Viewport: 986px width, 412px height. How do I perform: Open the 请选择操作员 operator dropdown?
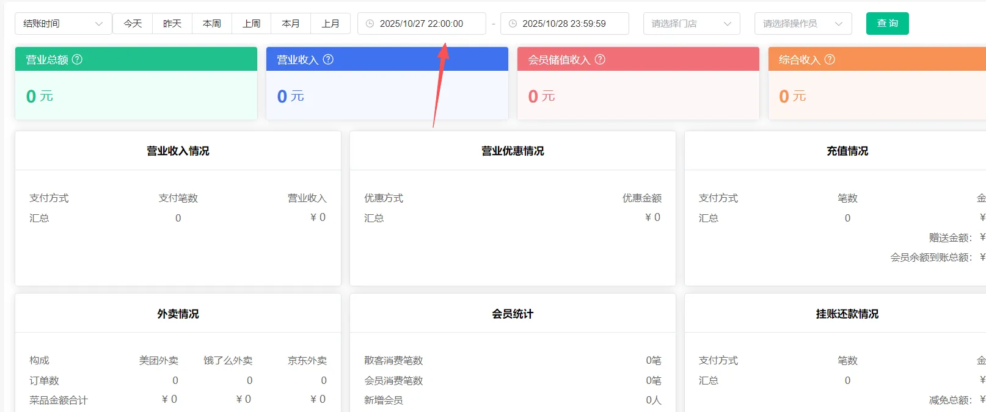tap(802, 24)
